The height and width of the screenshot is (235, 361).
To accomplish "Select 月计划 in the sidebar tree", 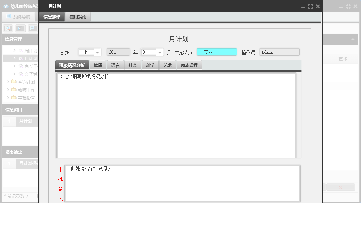I will (x=31, y=59).
